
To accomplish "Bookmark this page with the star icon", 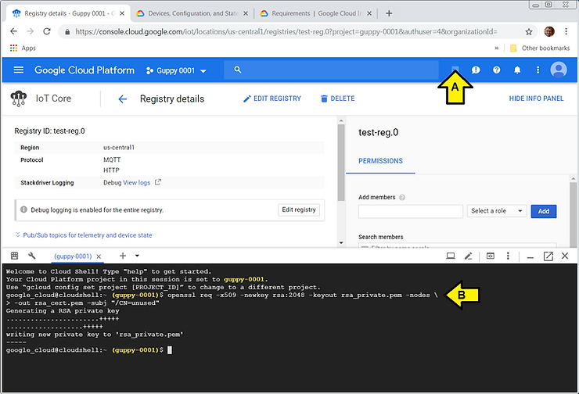I will point(529,32).
